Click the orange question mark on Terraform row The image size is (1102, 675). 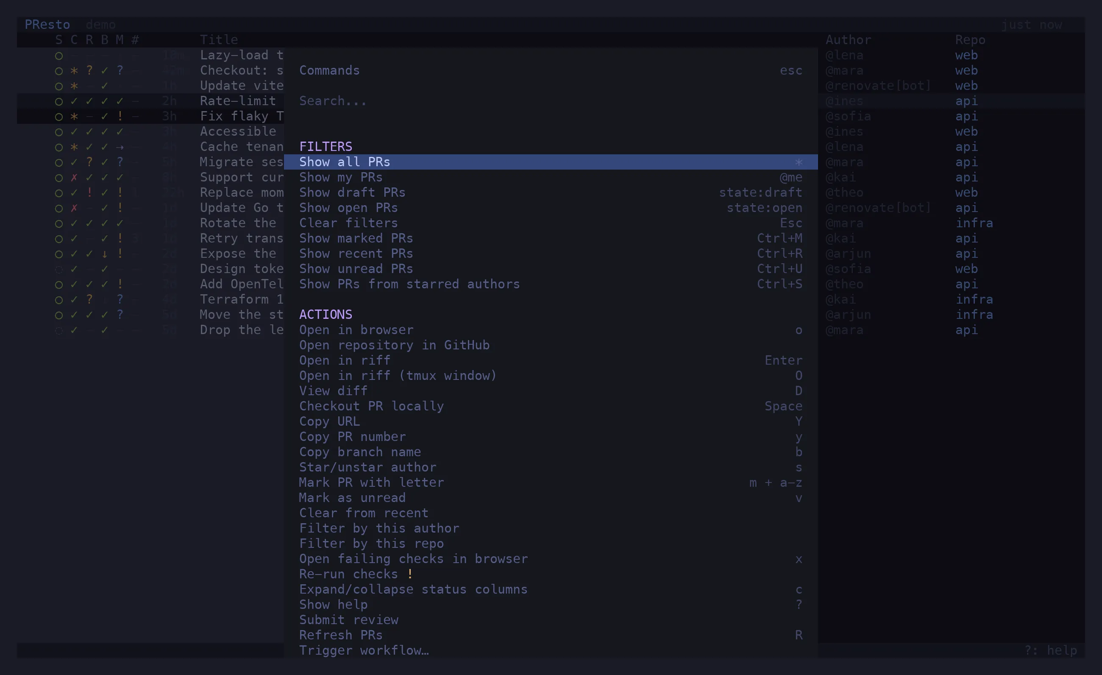coord(89,299)
